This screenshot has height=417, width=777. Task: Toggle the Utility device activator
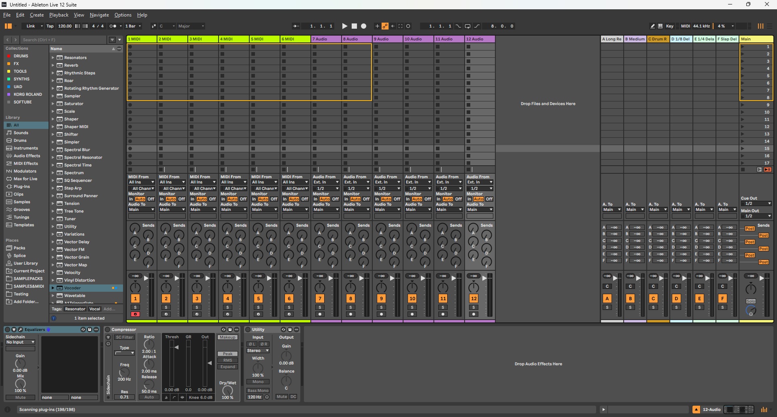[x=248, y=329]
